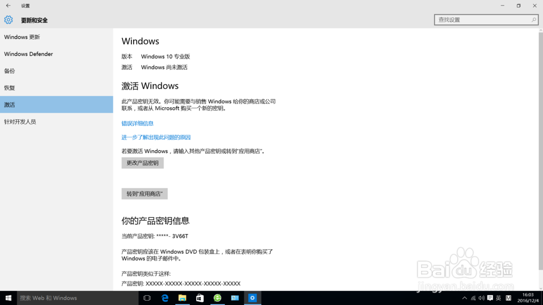This screenshot has width=543, height=305.
Task: Click the vertical scrollbar of settings page
Action: [x=541, y=151]
